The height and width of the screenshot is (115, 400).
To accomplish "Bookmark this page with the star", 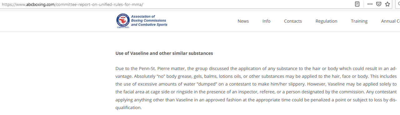I will point(387,4).
